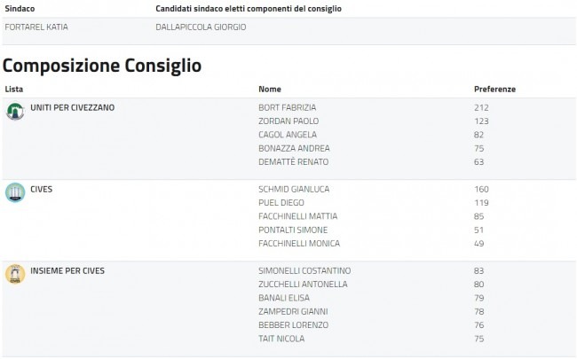Viewport: 577px width, 359px height.
Task: Select councillor SIMONELLI COSTANTINO
Action: tap(304, 270)
